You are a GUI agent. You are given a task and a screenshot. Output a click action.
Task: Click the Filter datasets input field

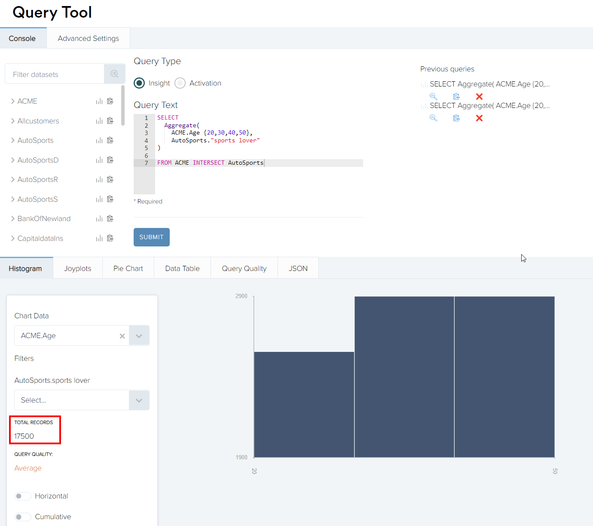(x=55, y=74)
